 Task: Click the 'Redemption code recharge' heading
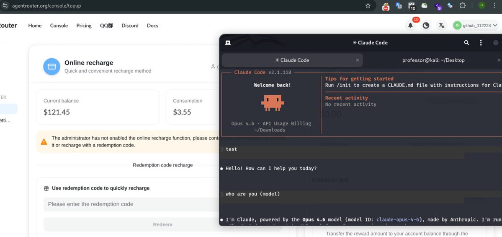162,165
